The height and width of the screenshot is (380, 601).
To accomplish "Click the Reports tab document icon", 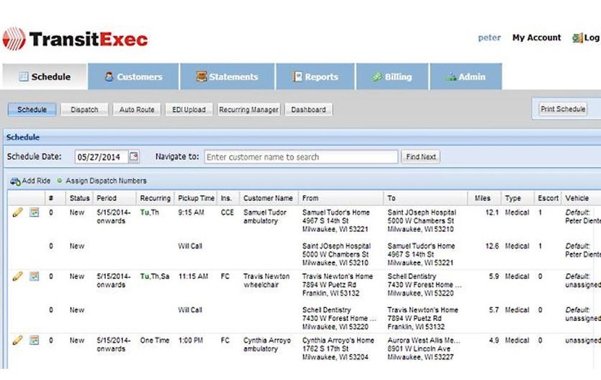I will 298,76.
